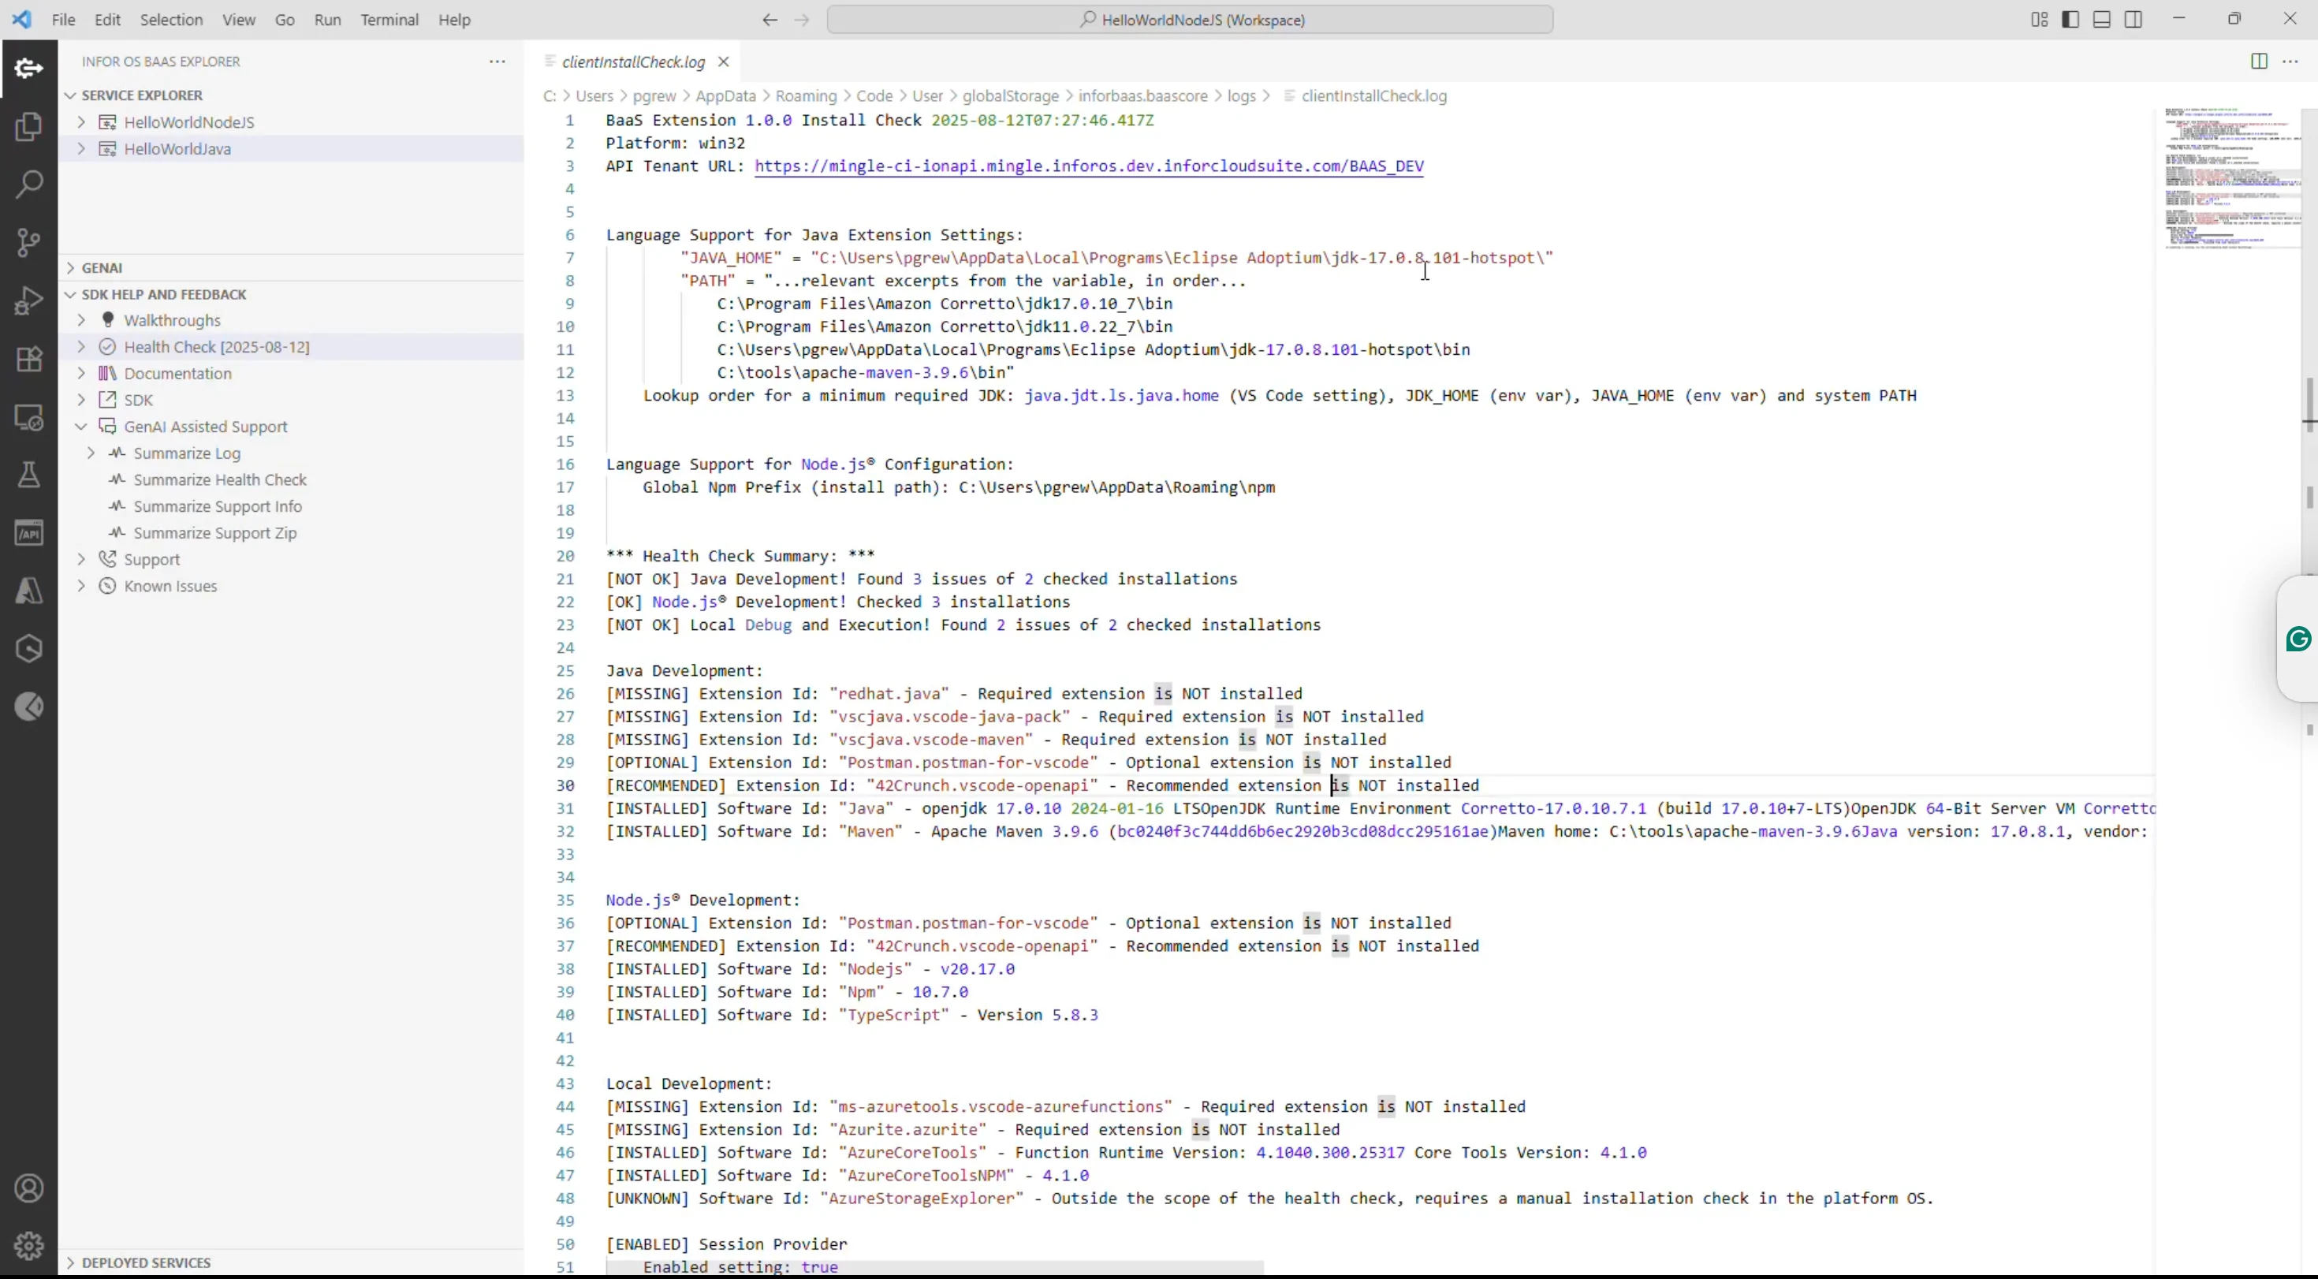This screenshot has width=2318, height=1279.
Task: Open the BAAS_DEV tenant URL link
Action: click(1089, 166)
